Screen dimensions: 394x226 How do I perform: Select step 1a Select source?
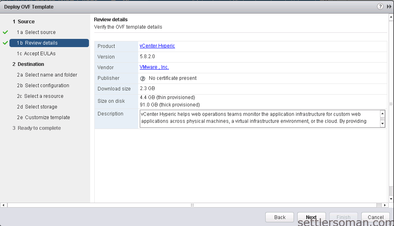point(36,32)
